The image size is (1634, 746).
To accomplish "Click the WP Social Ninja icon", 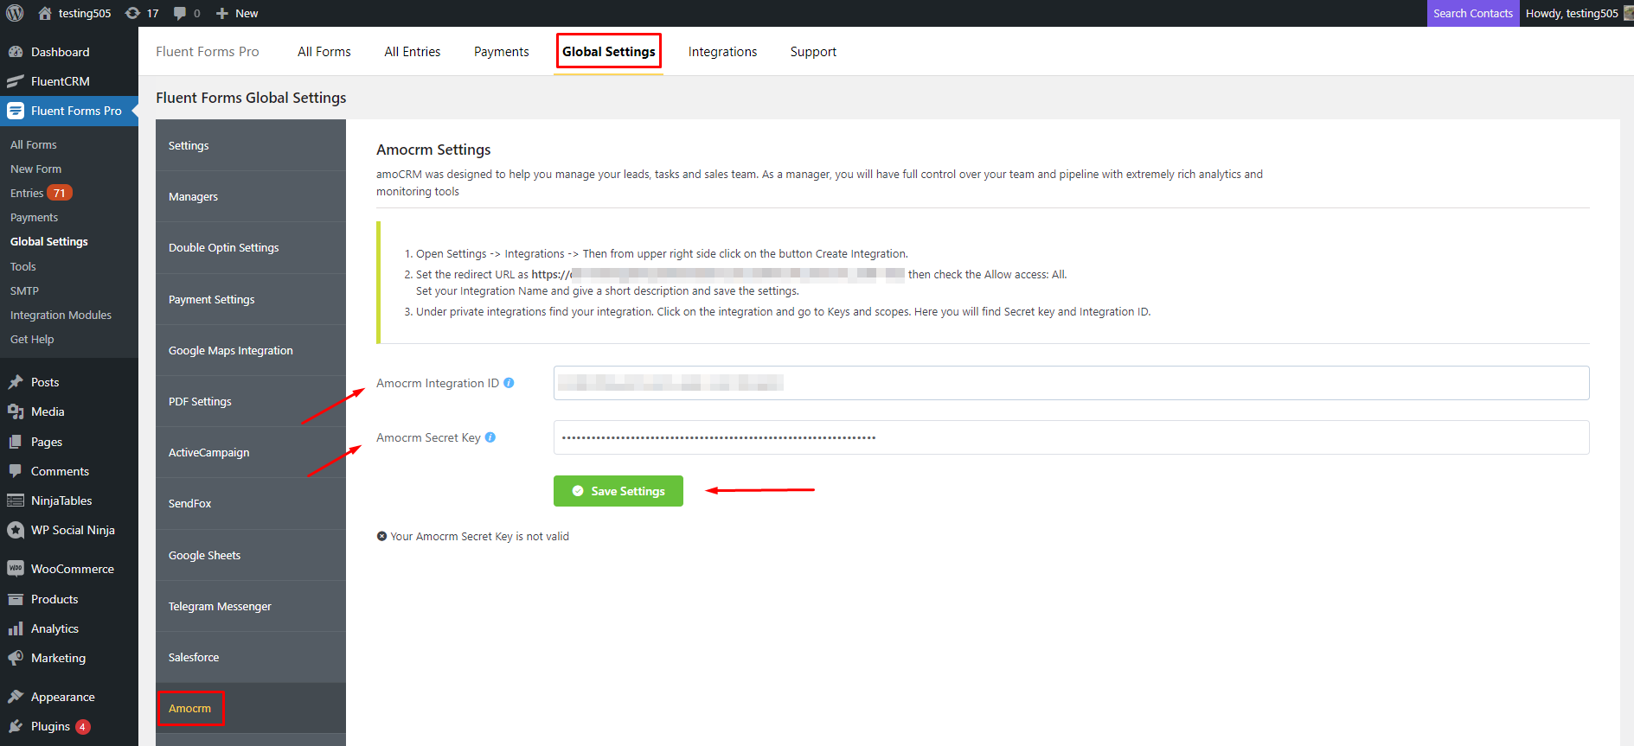I will [x=16, y=530].
